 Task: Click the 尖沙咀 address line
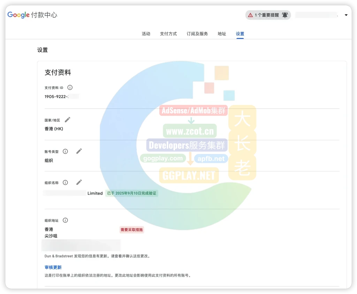[51, 236]
